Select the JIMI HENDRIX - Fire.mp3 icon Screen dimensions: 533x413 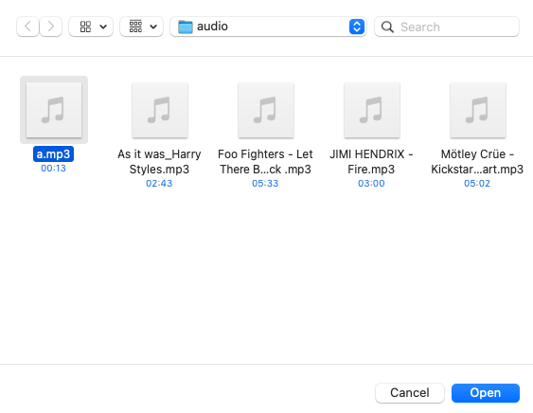372,110
